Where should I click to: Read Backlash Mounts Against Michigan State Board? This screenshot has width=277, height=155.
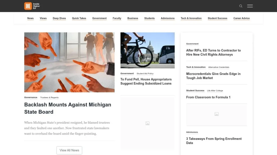[68, 108]
